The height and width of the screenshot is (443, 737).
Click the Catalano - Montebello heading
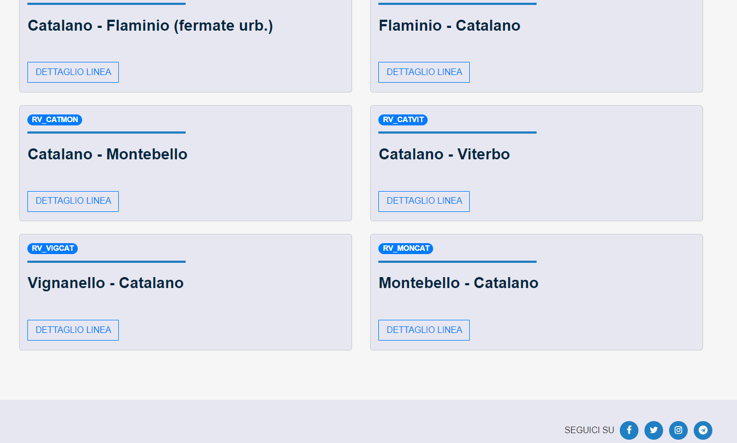107,154
